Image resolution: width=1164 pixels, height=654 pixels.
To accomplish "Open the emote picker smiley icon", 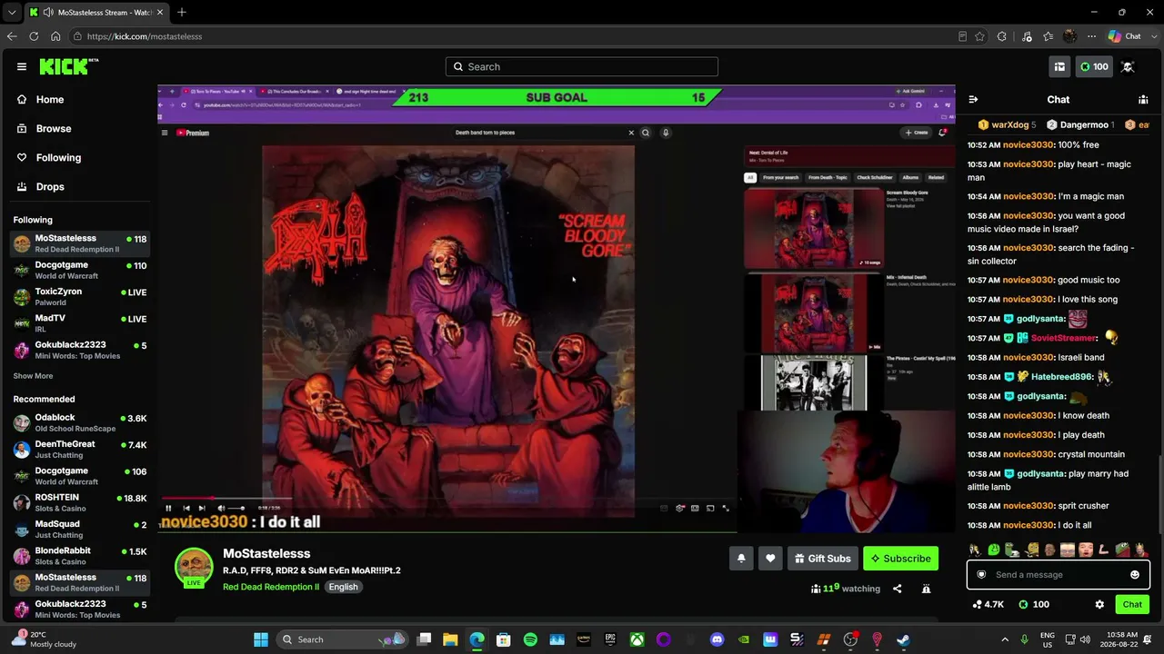I will click(1135, 575).
